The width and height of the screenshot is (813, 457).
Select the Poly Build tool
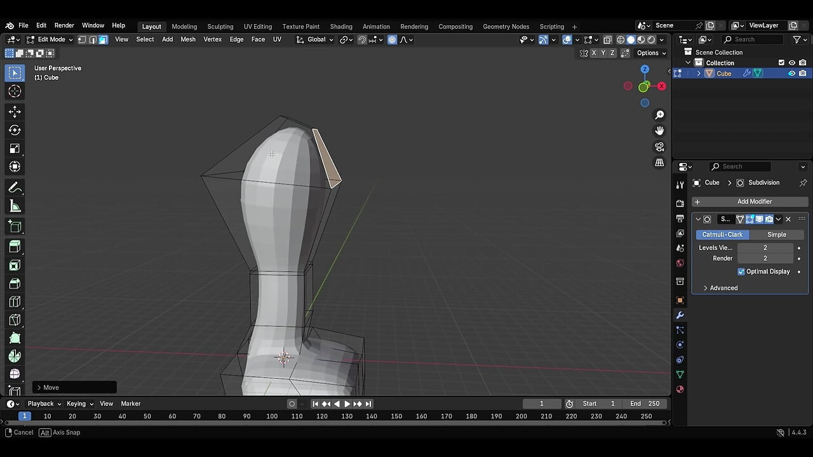click(x=15, y=339)
